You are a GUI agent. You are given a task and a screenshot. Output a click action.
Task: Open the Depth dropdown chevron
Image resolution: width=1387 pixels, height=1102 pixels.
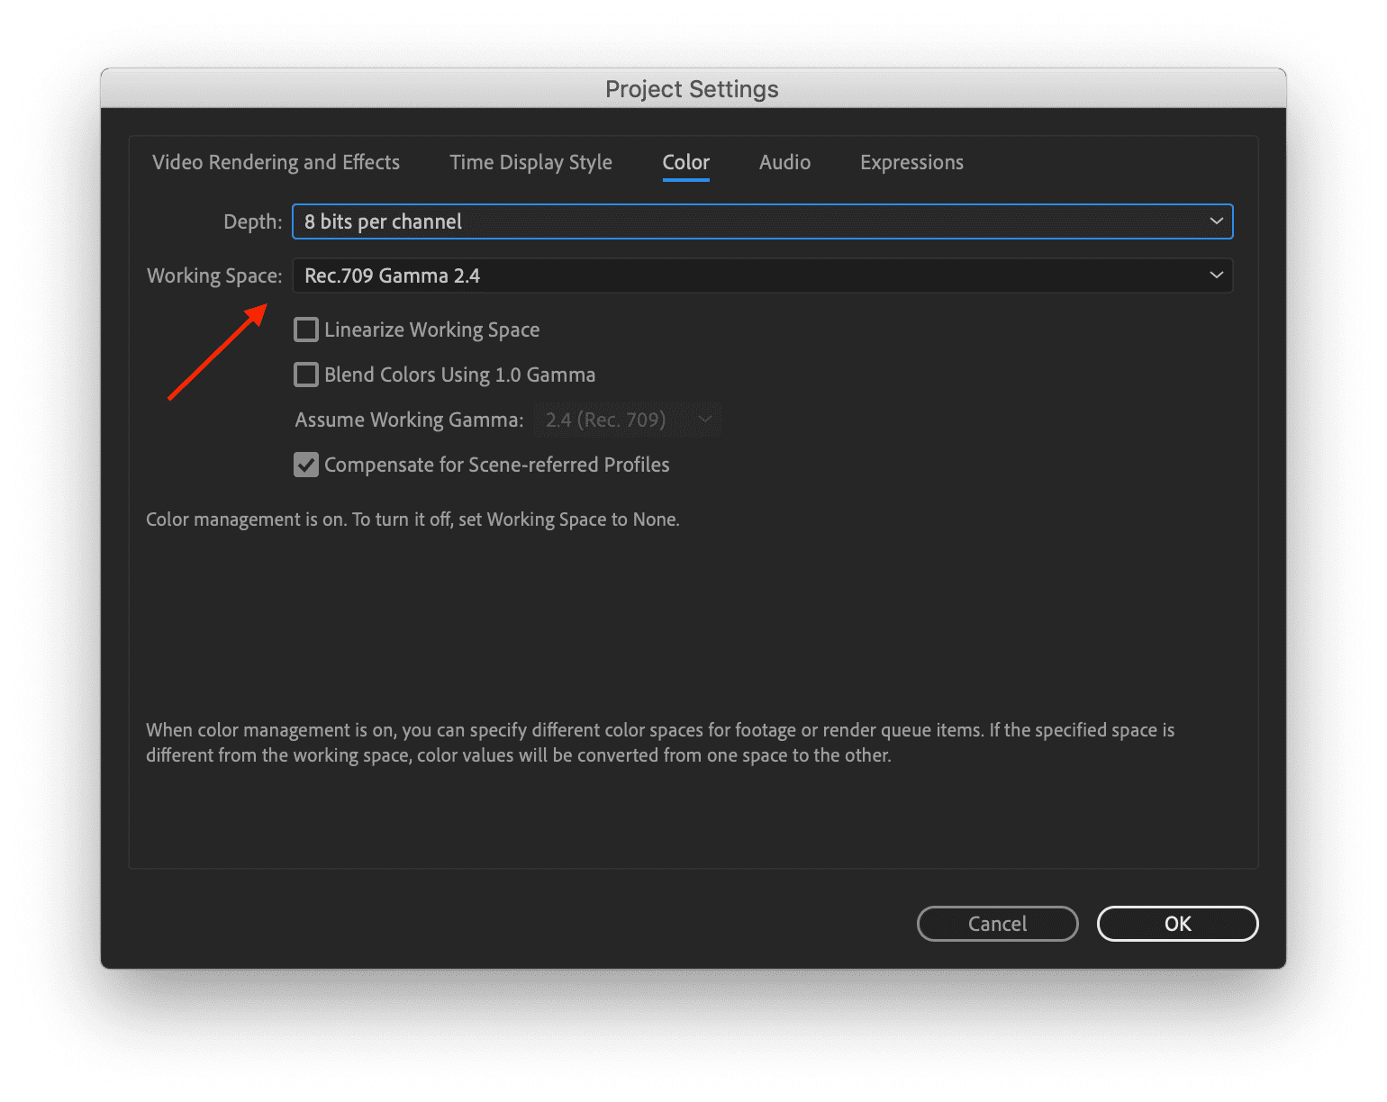[1217, 221]
